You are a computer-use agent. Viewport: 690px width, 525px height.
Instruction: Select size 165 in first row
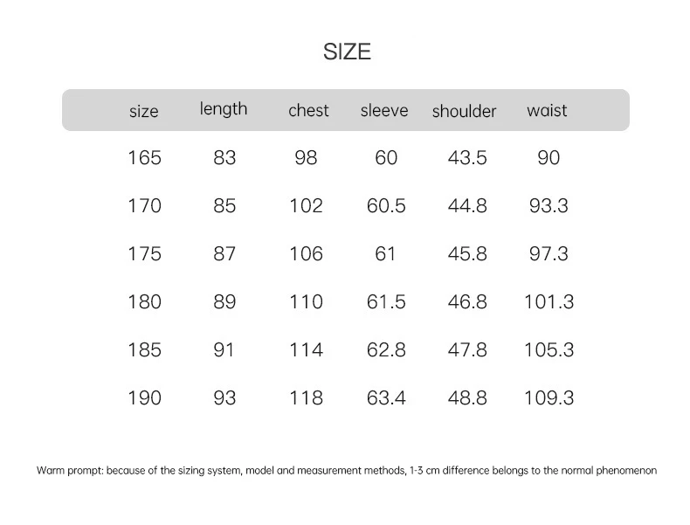(x=144, y=158)
